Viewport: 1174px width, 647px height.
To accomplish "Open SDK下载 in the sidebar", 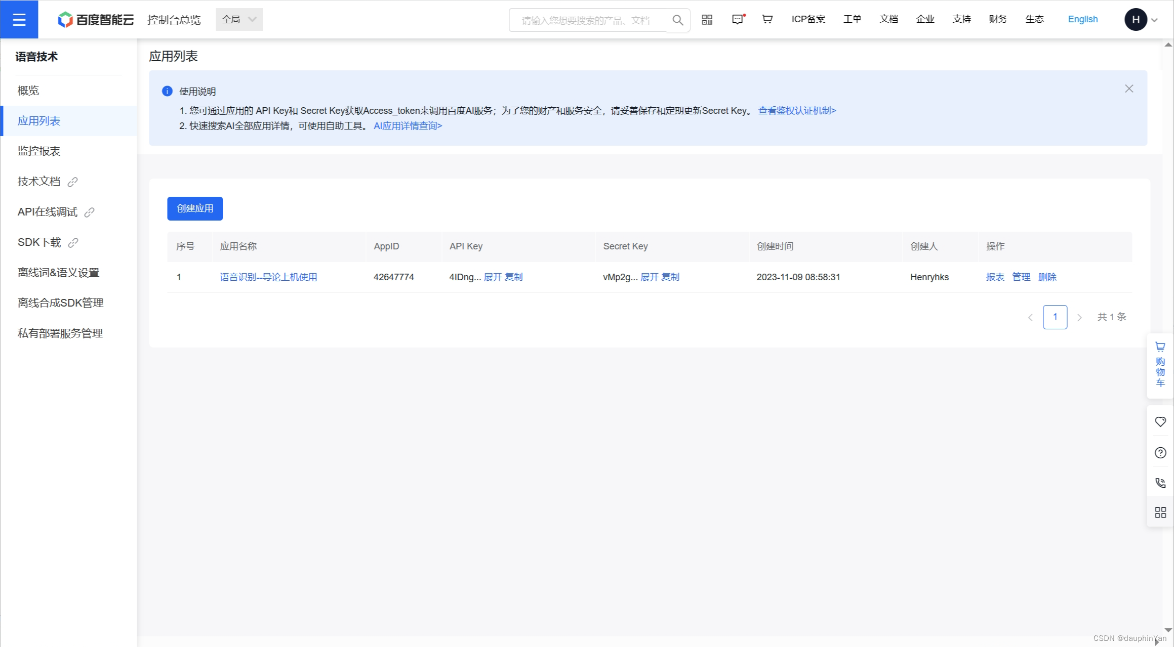I will click(x=39, y=242).
